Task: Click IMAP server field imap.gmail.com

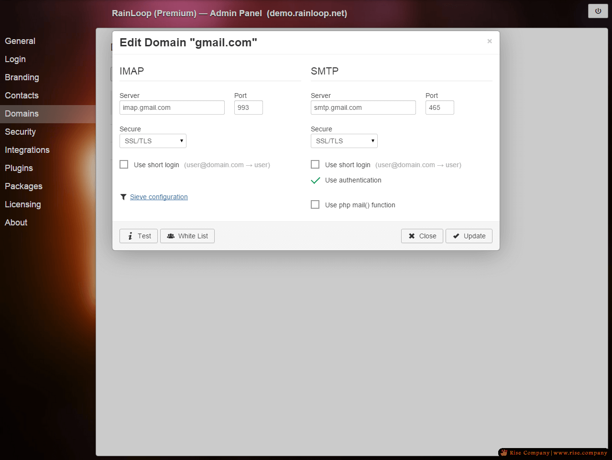Action: [172, 107]
